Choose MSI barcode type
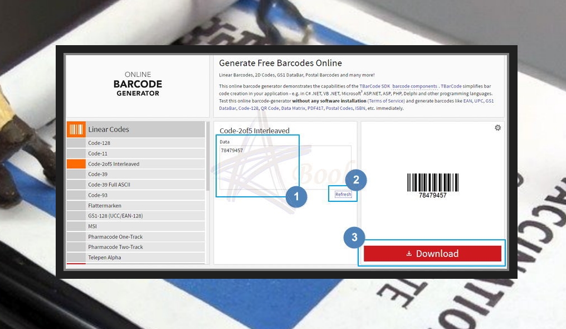Screen dimensions: 566x329 point(136,226)
